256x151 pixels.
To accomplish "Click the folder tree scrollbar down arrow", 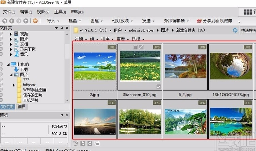I will [x=67, y=101].
